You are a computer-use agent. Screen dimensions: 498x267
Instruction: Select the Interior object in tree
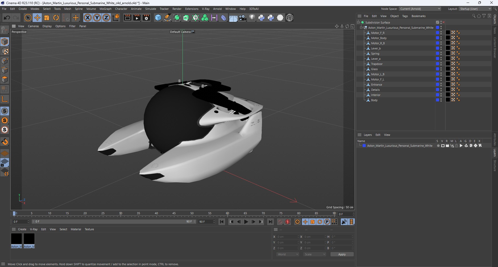(376, 95)
